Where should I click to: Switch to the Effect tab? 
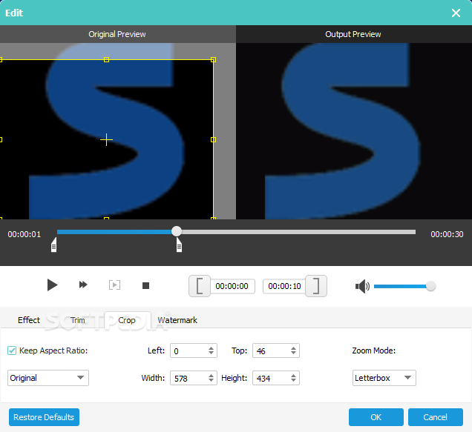[x=29, y=320]
